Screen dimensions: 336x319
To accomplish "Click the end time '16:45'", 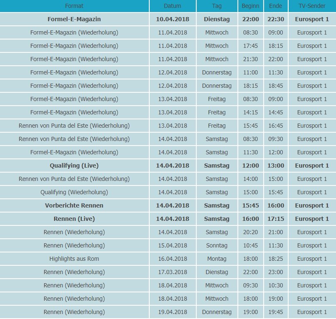I will (x=276, y=126).
